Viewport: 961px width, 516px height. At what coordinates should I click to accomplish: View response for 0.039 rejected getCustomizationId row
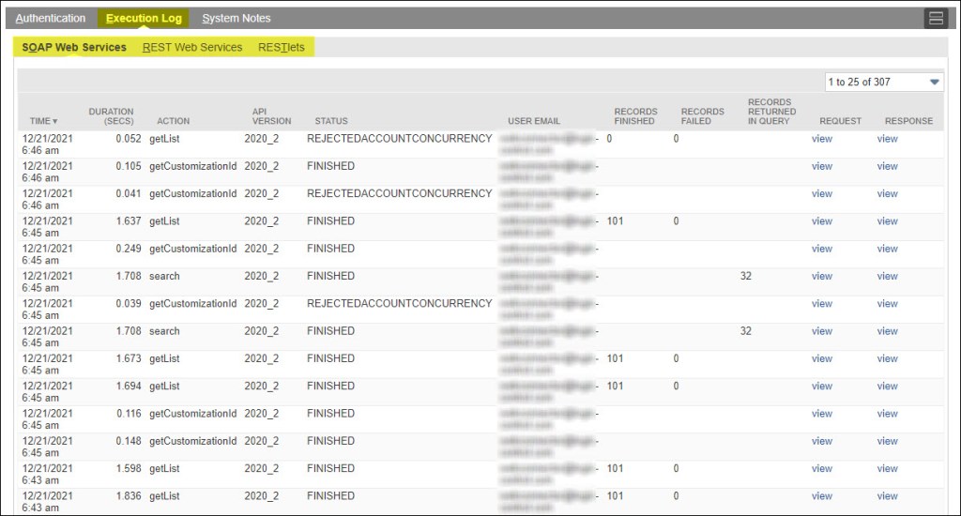[x=887, y=303]
